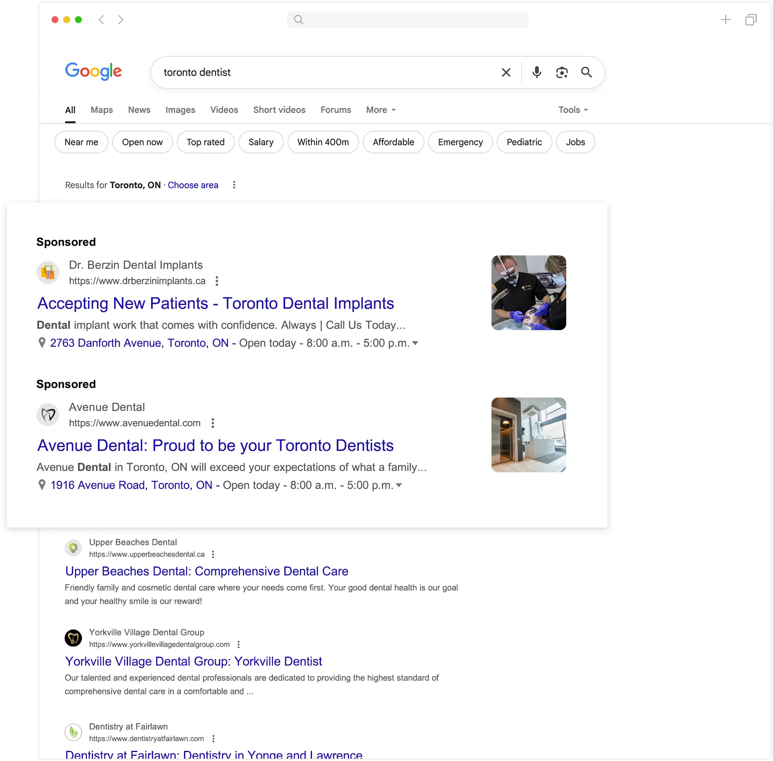The width and height of the screenshot is (773, 761).
Task: Go back using browser back arrow
Action: pos(102,19)
